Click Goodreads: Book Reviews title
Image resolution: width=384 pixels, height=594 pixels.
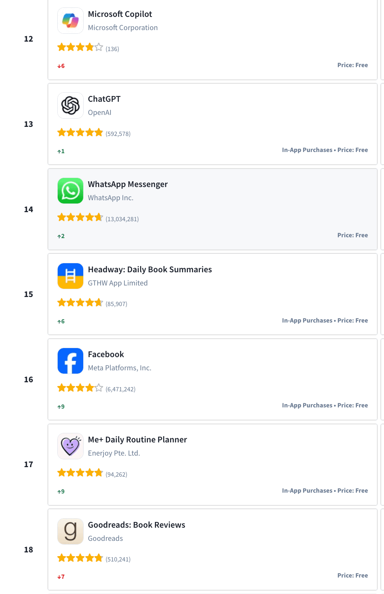[x=137, y=525]
